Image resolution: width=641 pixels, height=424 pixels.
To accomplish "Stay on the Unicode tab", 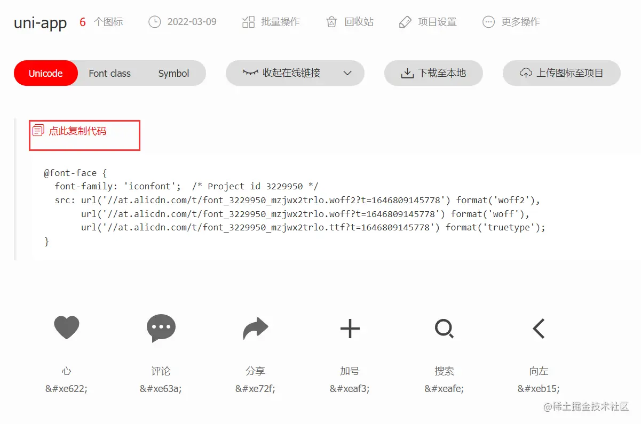I will coord(45,73).
